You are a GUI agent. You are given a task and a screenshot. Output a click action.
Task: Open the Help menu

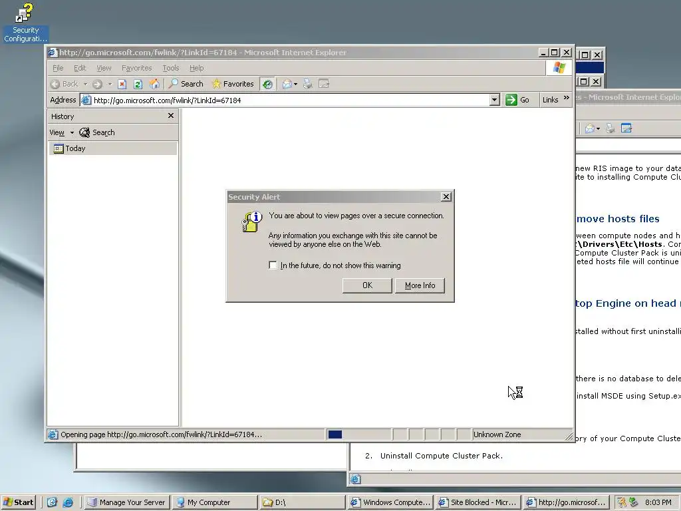click(x=196, y=68)
